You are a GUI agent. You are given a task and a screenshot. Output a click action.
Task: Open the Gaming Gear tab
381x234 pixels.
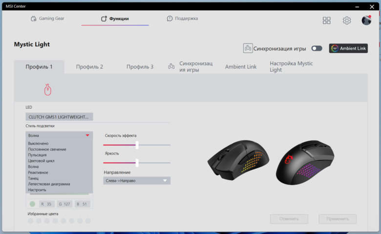click(x=47, y=19)
